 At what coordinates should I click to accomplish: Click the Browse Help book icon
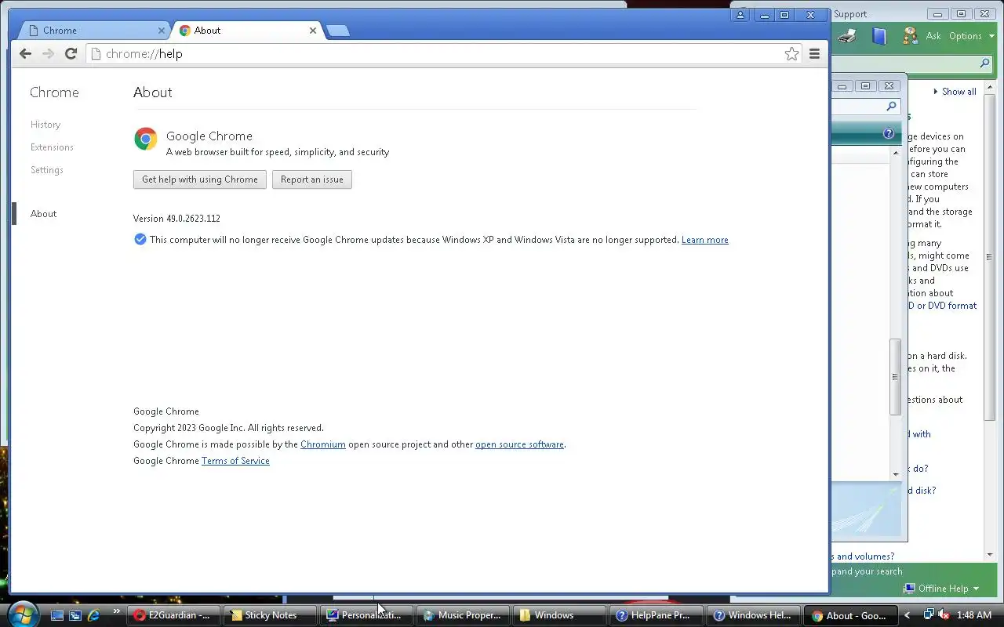[879, 36]
